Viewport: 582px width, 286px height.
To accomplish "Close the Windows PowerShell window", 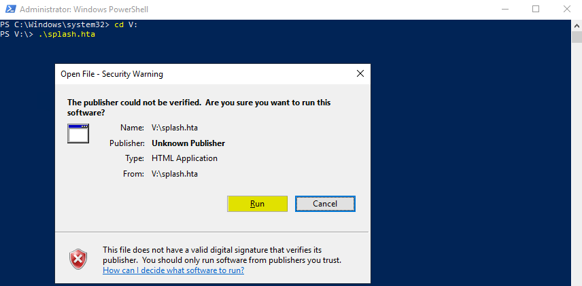I will (x=566, y=10).
